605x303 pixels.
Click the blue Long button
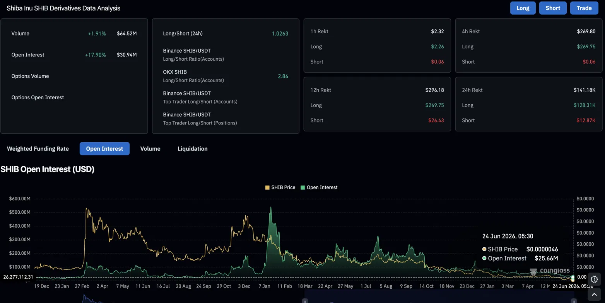[523, 8]
